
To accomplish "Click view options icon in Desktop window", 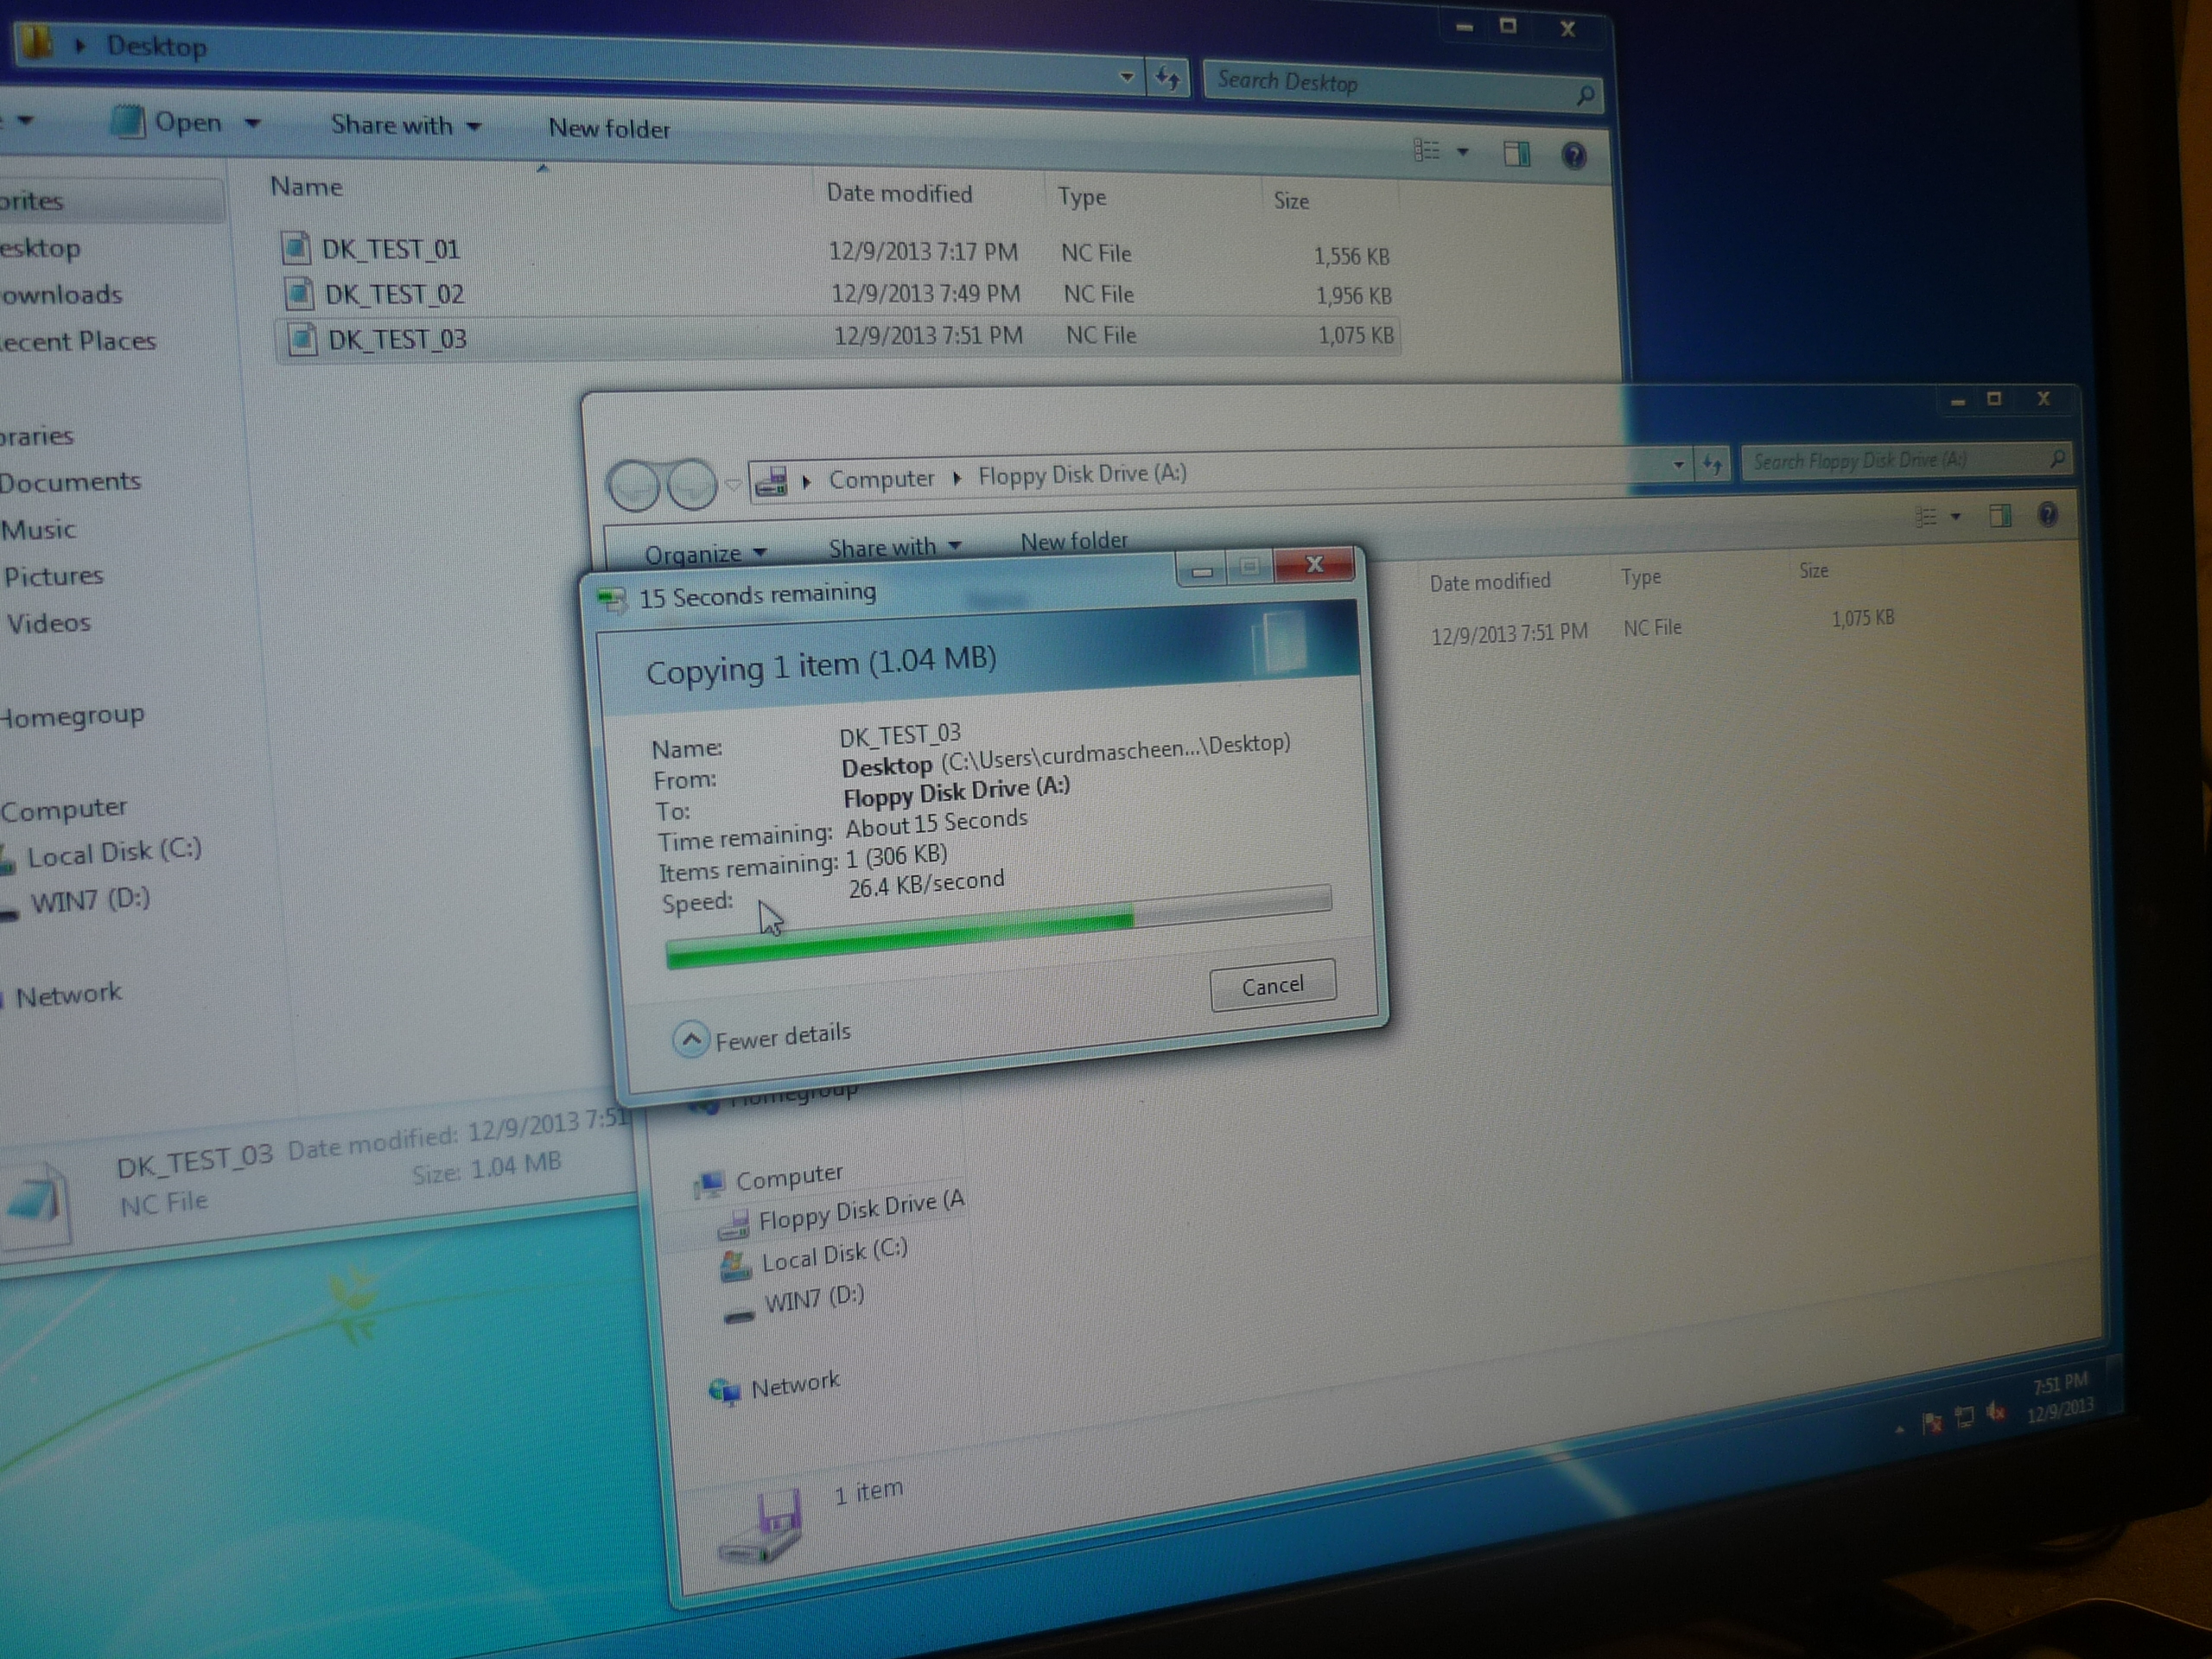I will click(x=1426, y=151).
